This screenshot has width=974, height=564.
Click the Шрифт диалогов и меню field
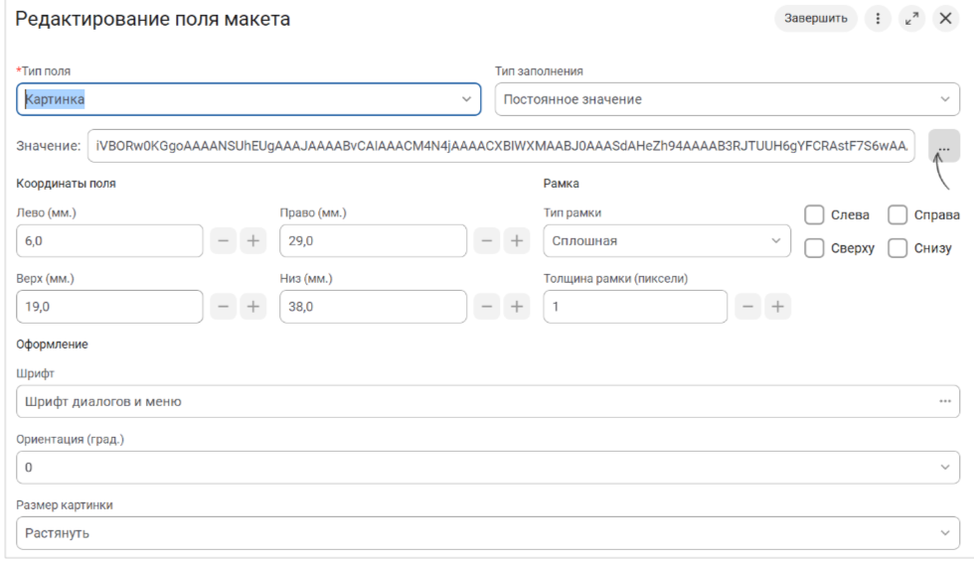point(488,401)
